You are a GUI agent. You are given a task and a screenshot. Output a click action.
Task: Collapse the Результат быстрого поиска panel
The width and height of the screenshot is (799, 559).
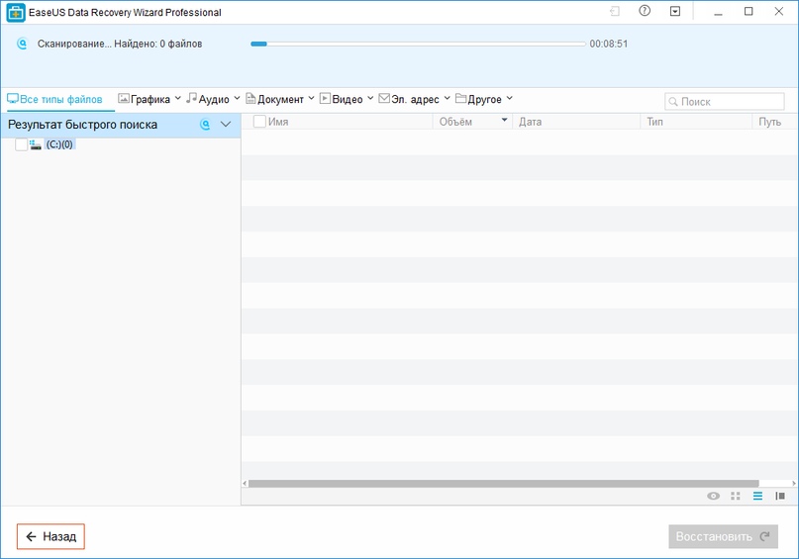(226, 125)
